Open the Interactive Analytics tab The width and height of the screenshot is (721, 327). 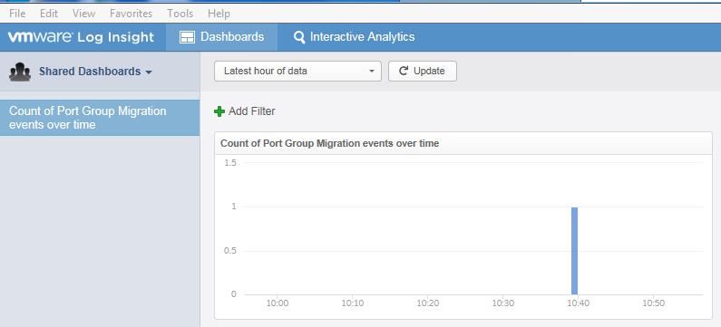354,37
